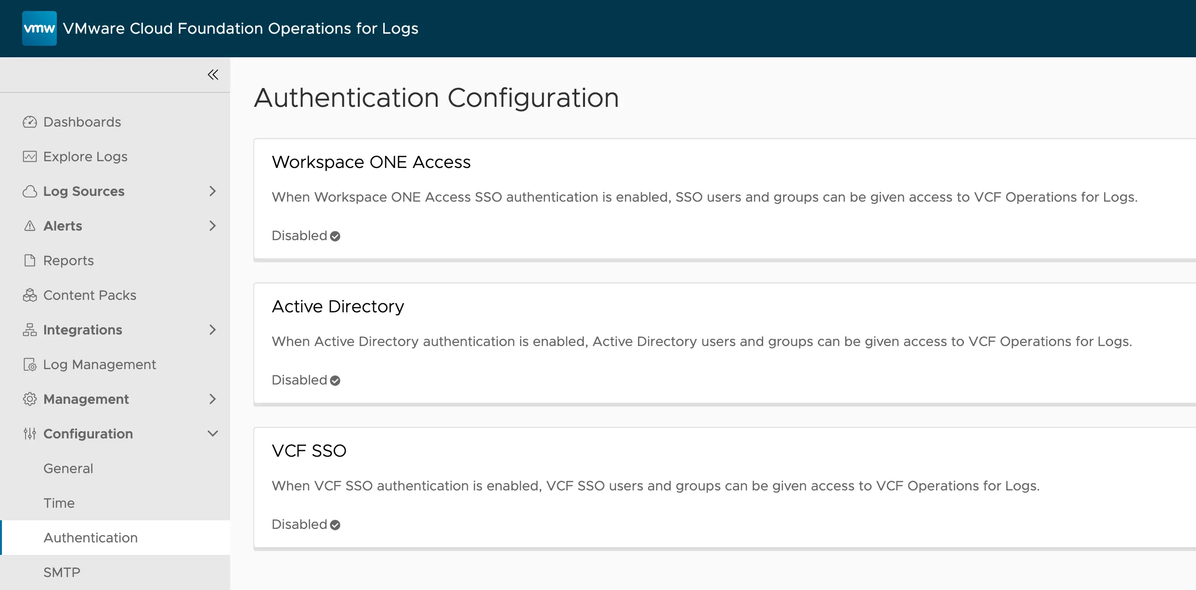Open the Reports document icon
The width and height of the screenshot is (1196, 590).
point(30,260)
